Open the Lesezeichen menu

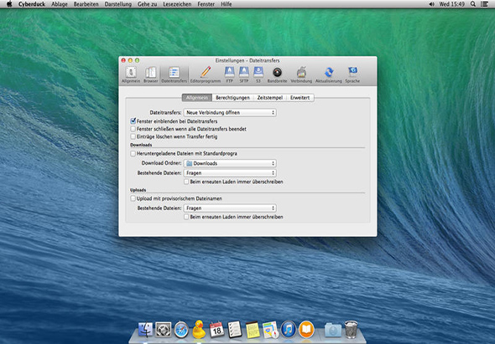click(177, 4)
